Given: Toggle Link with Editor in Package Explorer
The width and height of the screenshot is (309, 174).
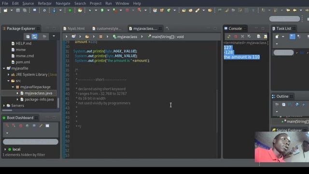Looking at the screenshot, I should click(x=34, y=37).
